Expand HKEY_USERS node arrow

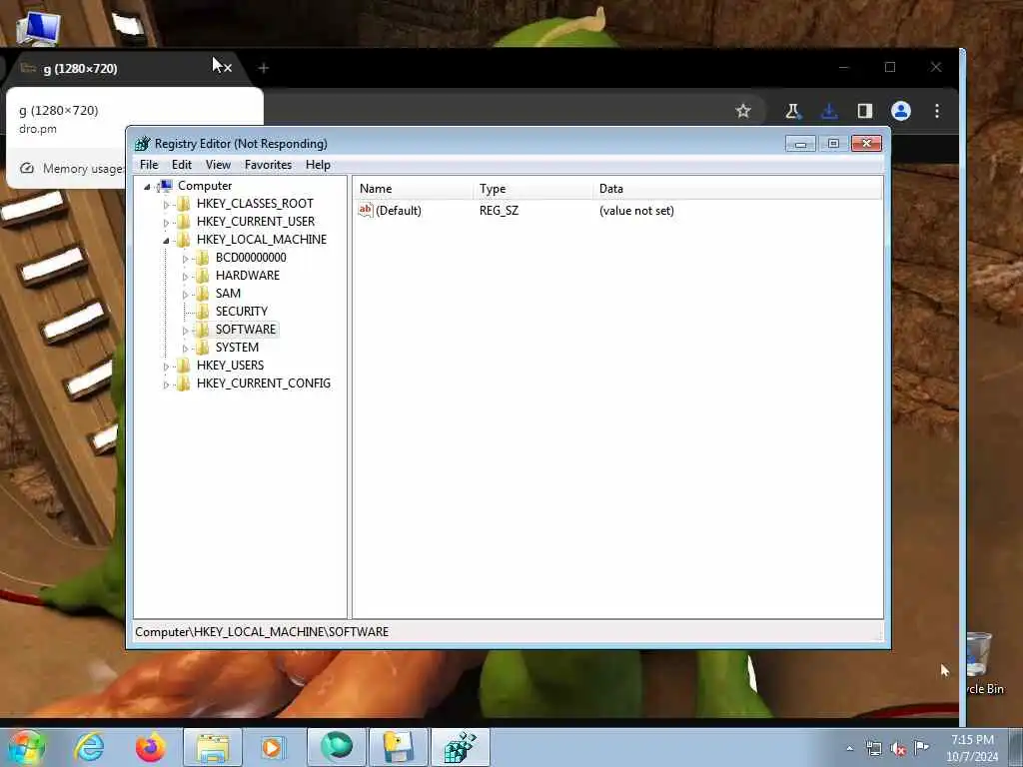point(166,366)
